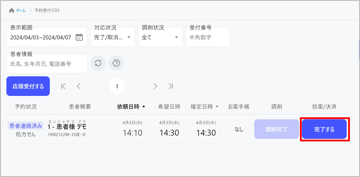
Task: Select page number 1
Action: [x=117, y=86]
